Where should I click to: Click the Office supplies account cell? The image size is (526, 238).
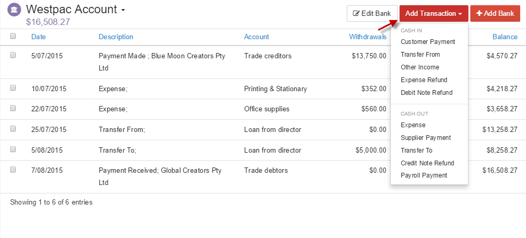(x=266, y=109)
